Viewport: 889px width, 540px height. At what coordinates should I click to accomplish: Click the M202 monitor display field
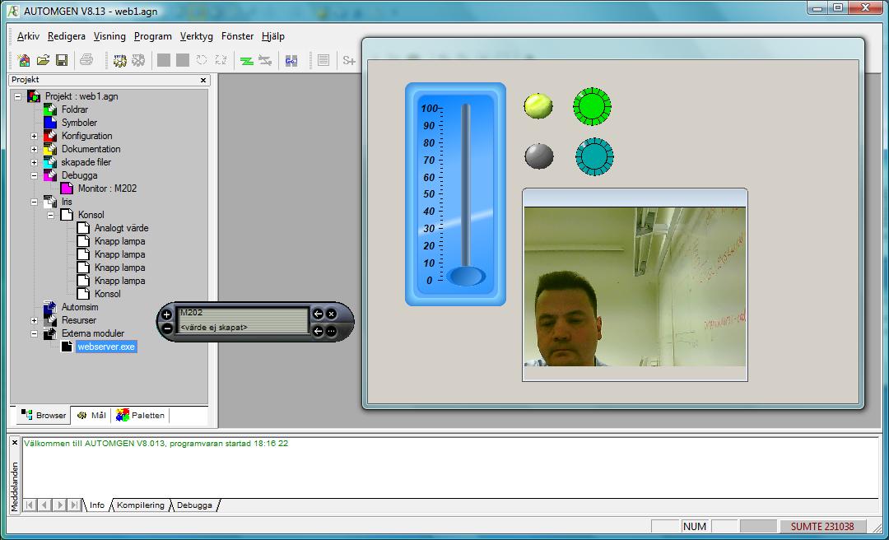pos(242,320)
